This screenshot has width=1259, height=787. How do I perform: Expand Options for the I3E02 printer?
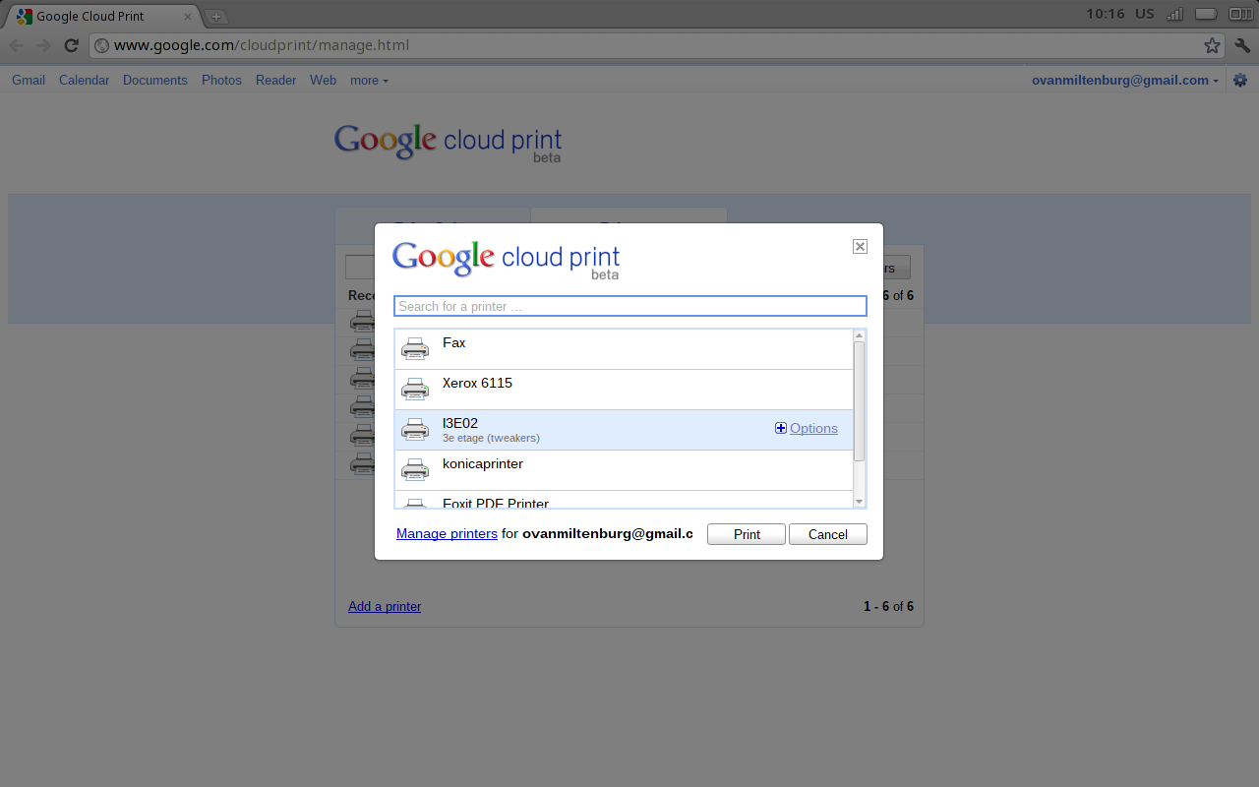pos(807,428)
